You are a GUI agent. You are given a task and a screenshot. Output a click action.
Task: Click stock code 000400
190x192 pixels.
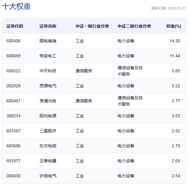(x=13, y=176)
